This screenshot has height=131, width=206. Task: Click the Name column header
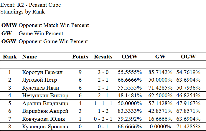[29, 57]
